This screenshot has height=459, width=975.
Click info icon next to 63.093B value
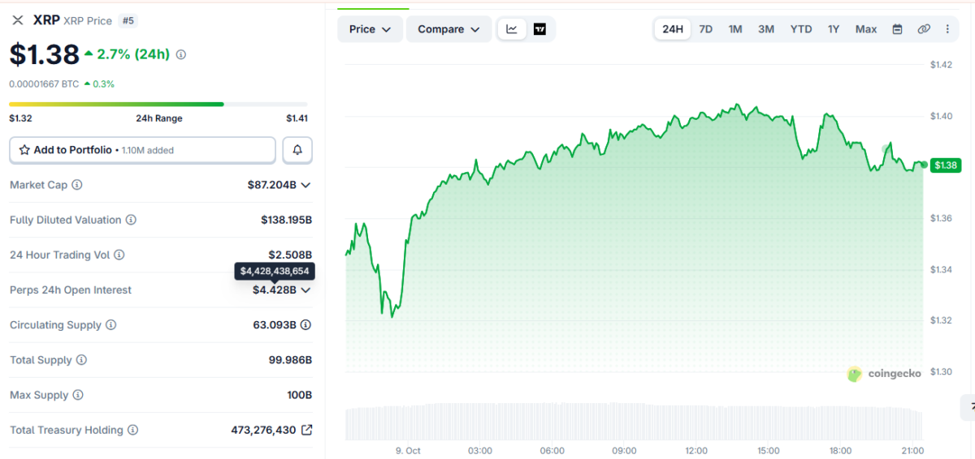click(305, 325)
